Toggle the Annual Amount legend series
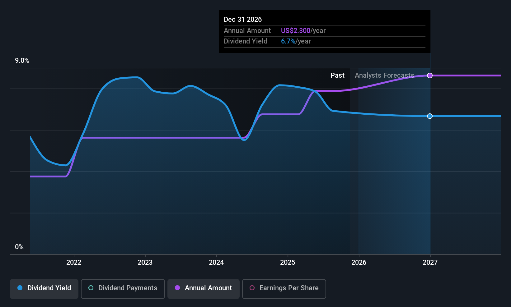The width and height of the screenshot is (511, 307). [x=204, y=289]
